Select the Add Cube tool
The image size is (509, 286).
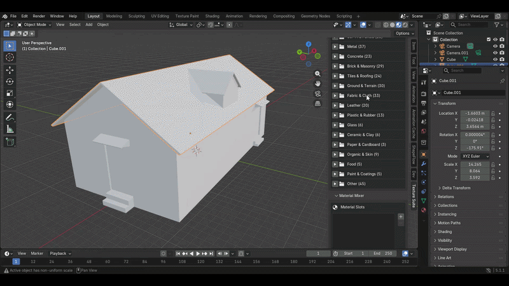10,142
